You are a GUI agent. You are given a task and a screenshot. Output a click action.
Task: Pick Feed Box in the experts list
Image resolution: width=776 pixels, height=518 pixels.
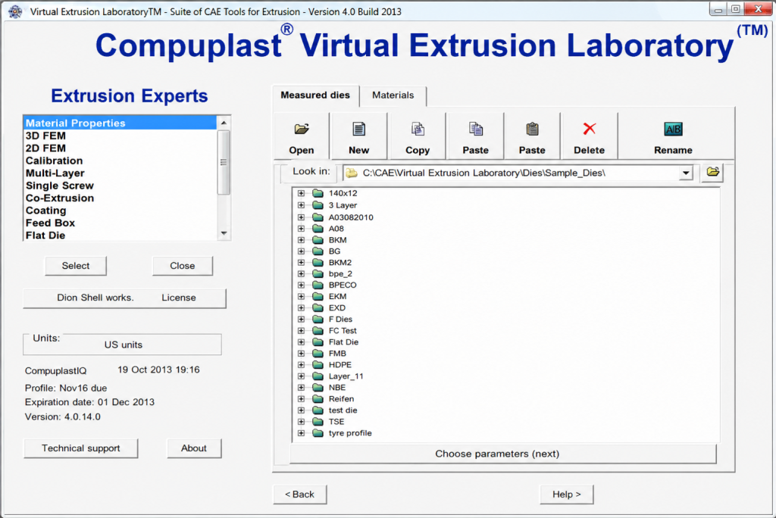pos(120,223)
